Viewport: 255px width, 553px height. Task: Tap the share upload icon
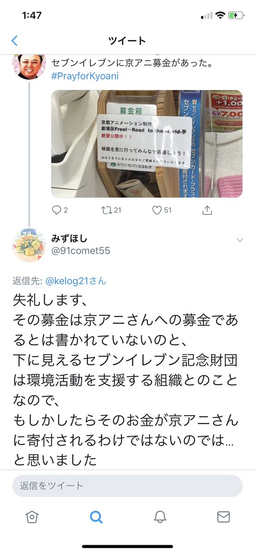(x=207, y=210)
